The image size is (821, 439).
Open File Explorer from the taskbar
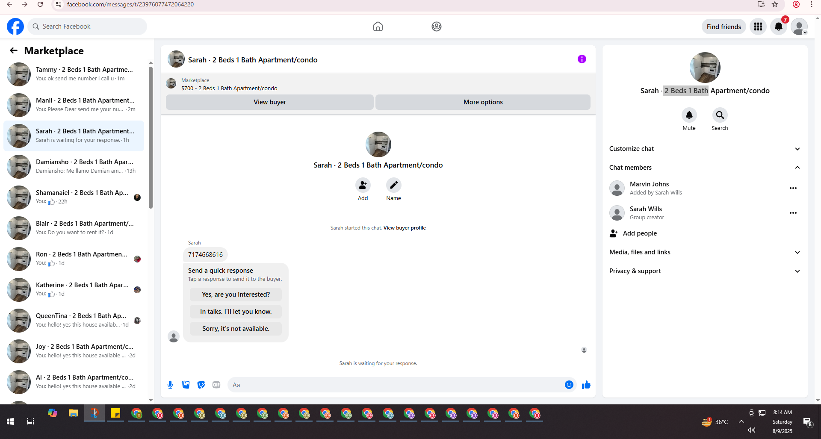point(74,413)
